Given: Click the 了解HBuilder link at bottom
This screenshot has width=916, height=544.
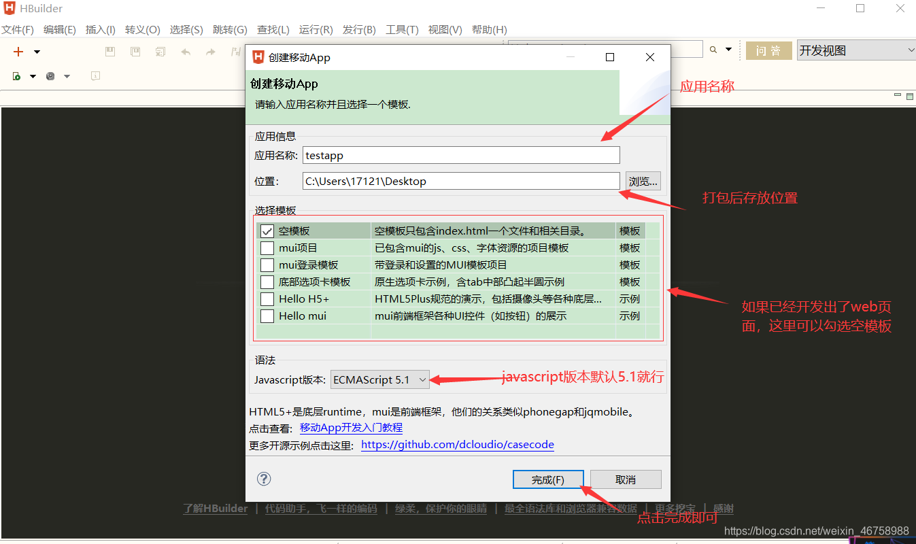Looking at the screenshot, I should pyautogui.click(x=216, y=509).
